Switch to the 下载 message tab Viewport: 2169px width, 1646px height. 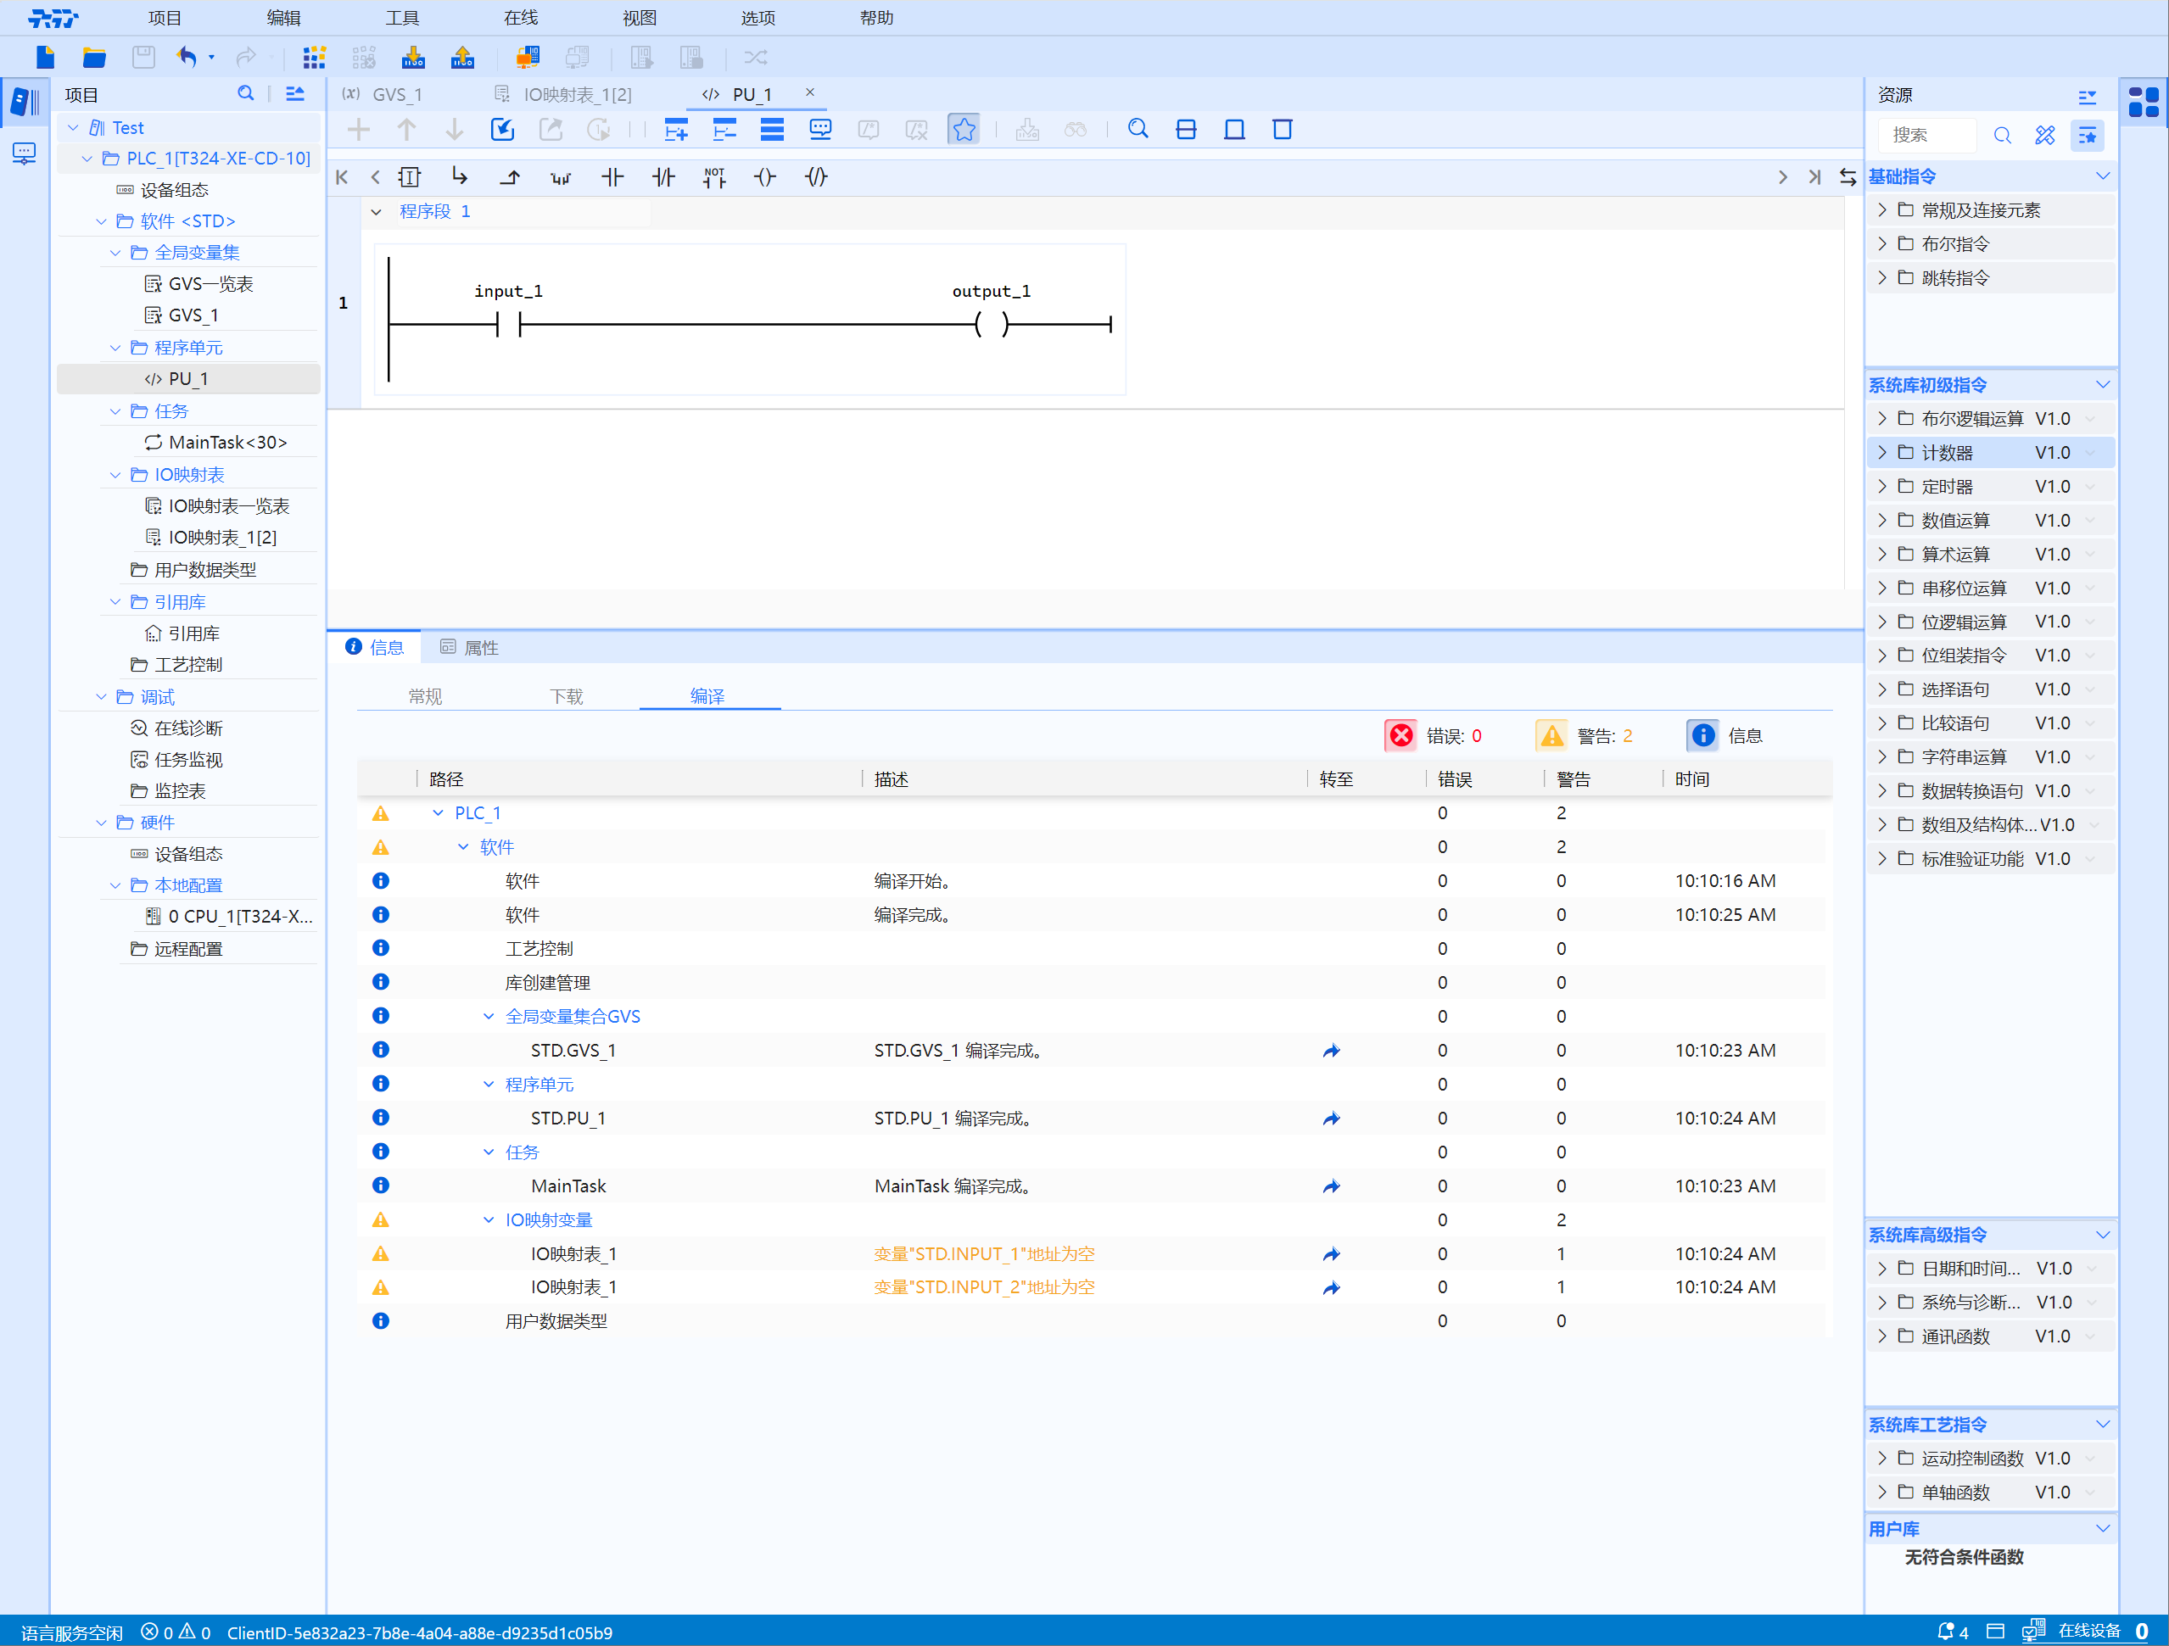point(566,696)
